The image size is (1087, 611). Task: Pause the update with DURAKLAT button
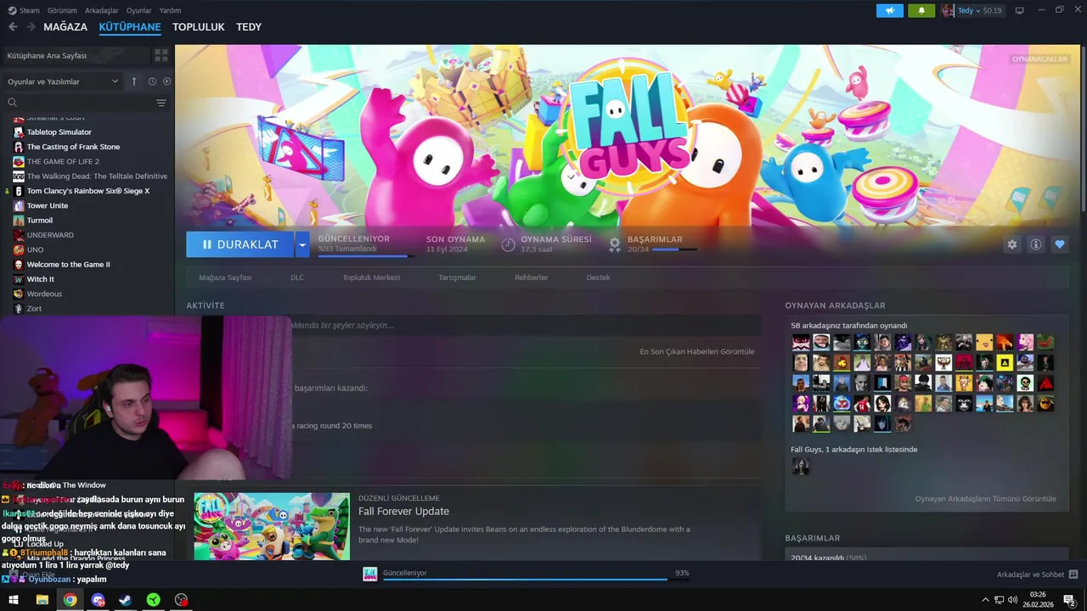(x=240, y=244)
